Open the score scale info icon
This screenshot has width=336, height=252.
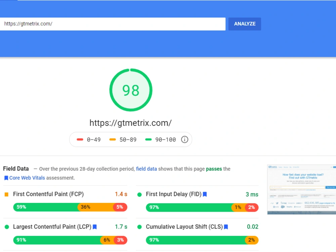[x=184, y=139]
